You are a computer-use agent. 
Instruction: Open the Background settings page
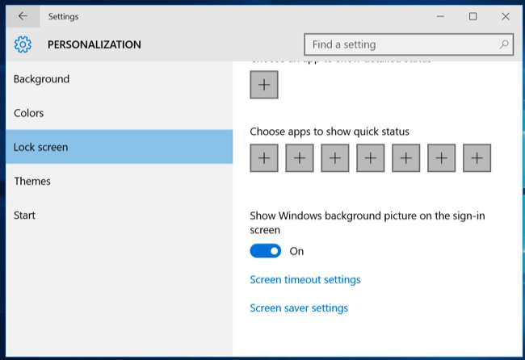tap(42, 79)
